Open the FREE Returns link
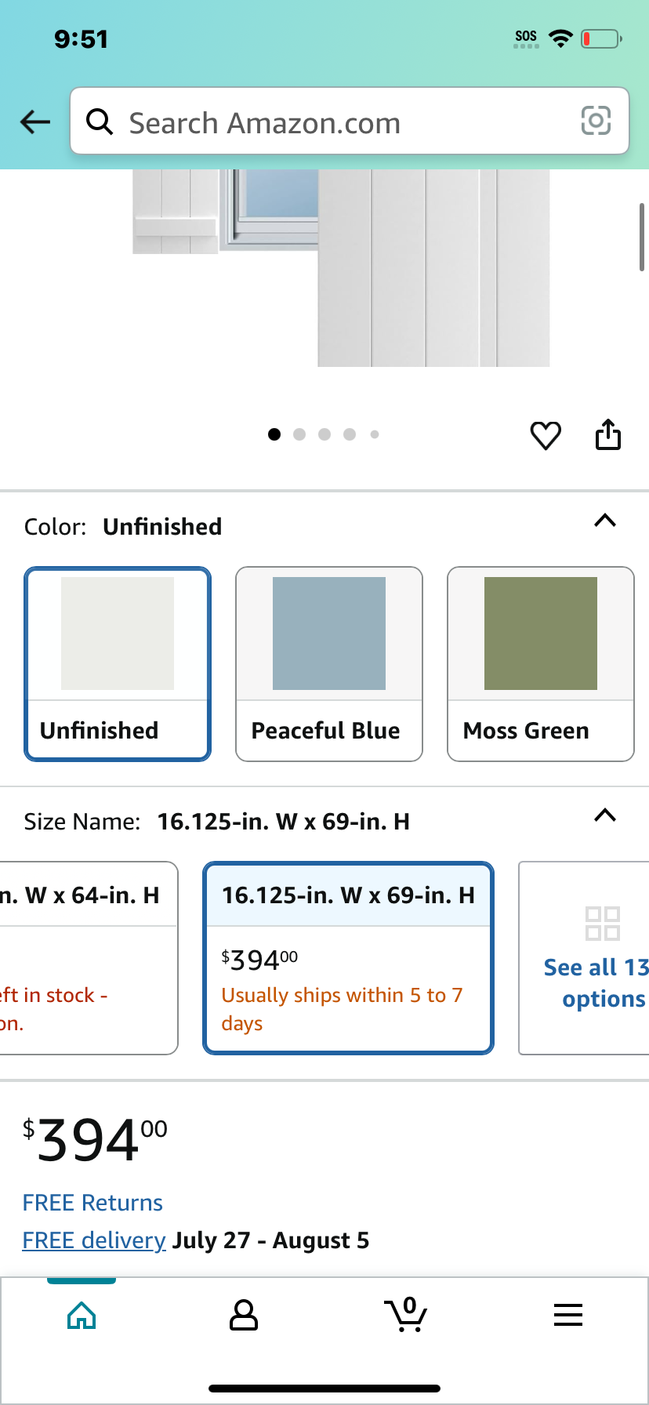The image size is (649, 1405). [92, 1203]
